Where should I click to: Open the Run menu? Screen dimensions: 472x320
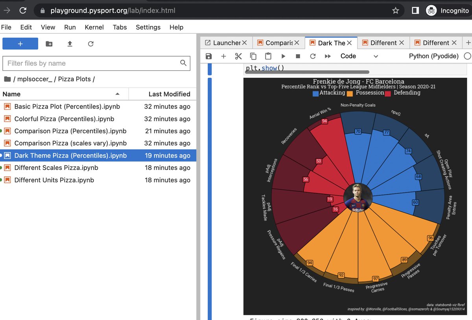[70, 27]
